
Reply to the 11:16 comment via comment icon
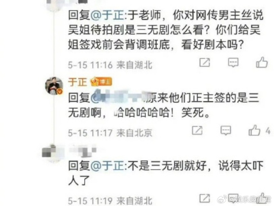(x=233, y=63)
